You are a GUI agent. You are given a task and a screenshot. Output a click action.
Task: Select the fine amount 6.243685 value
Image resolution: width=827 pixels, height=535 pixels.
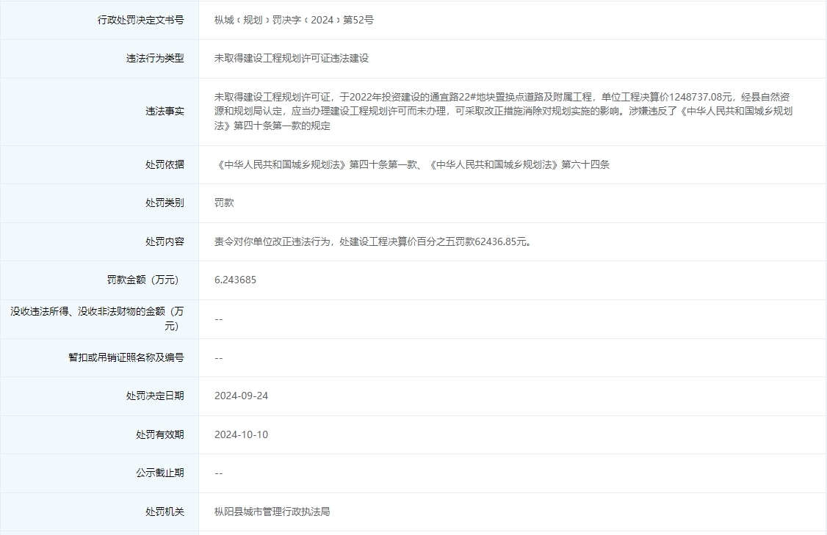(x=237, y=280)
